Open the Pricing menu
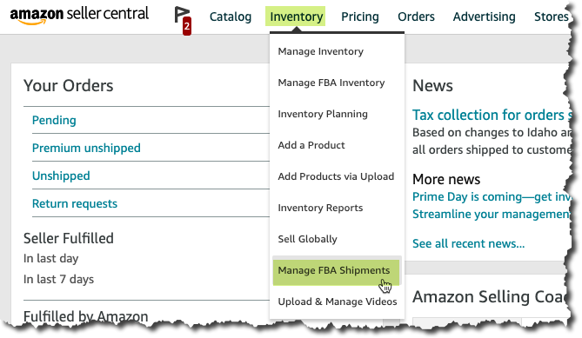This screenshot has width=582, height=338. click(x=359, y=17)
